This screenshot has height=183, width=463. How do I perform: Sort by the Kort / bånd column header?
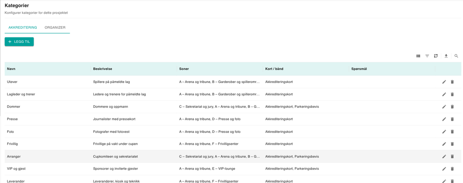point(274,69)
